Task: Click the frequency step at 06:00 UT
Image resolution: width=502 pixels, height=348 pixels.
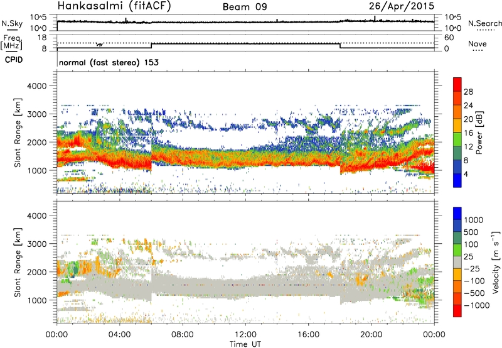Action: coord(151,46)
